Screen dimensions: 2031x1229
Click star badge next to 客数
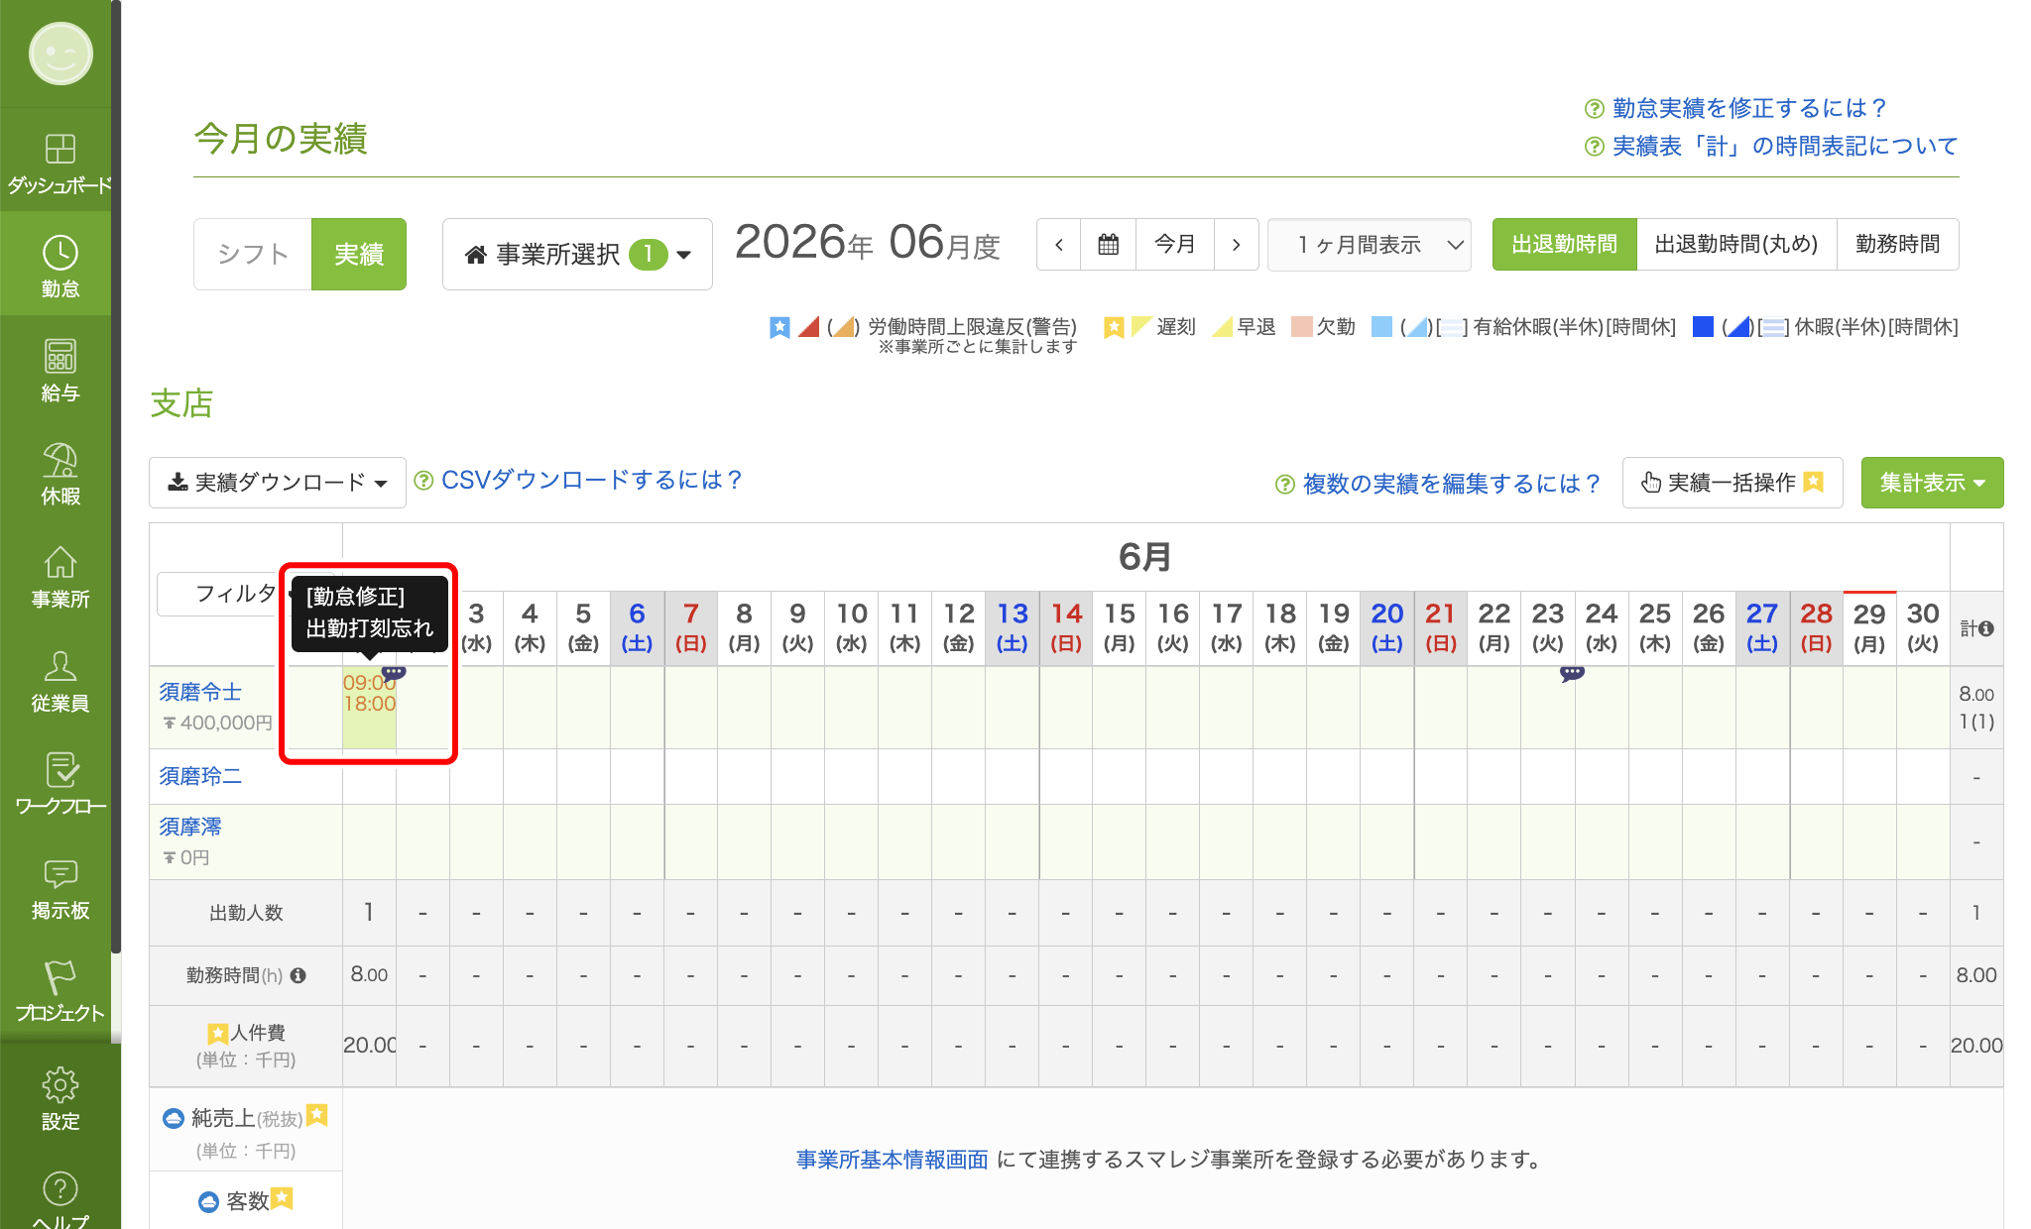[283, 1198]
